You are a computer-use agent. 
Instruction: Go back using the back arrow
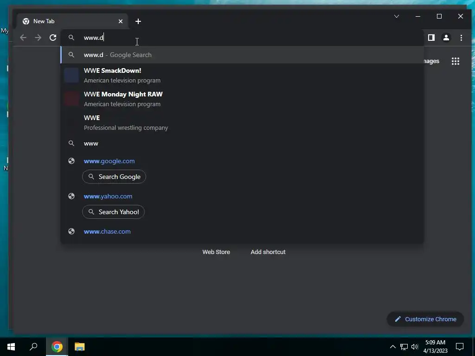point(23,38)
